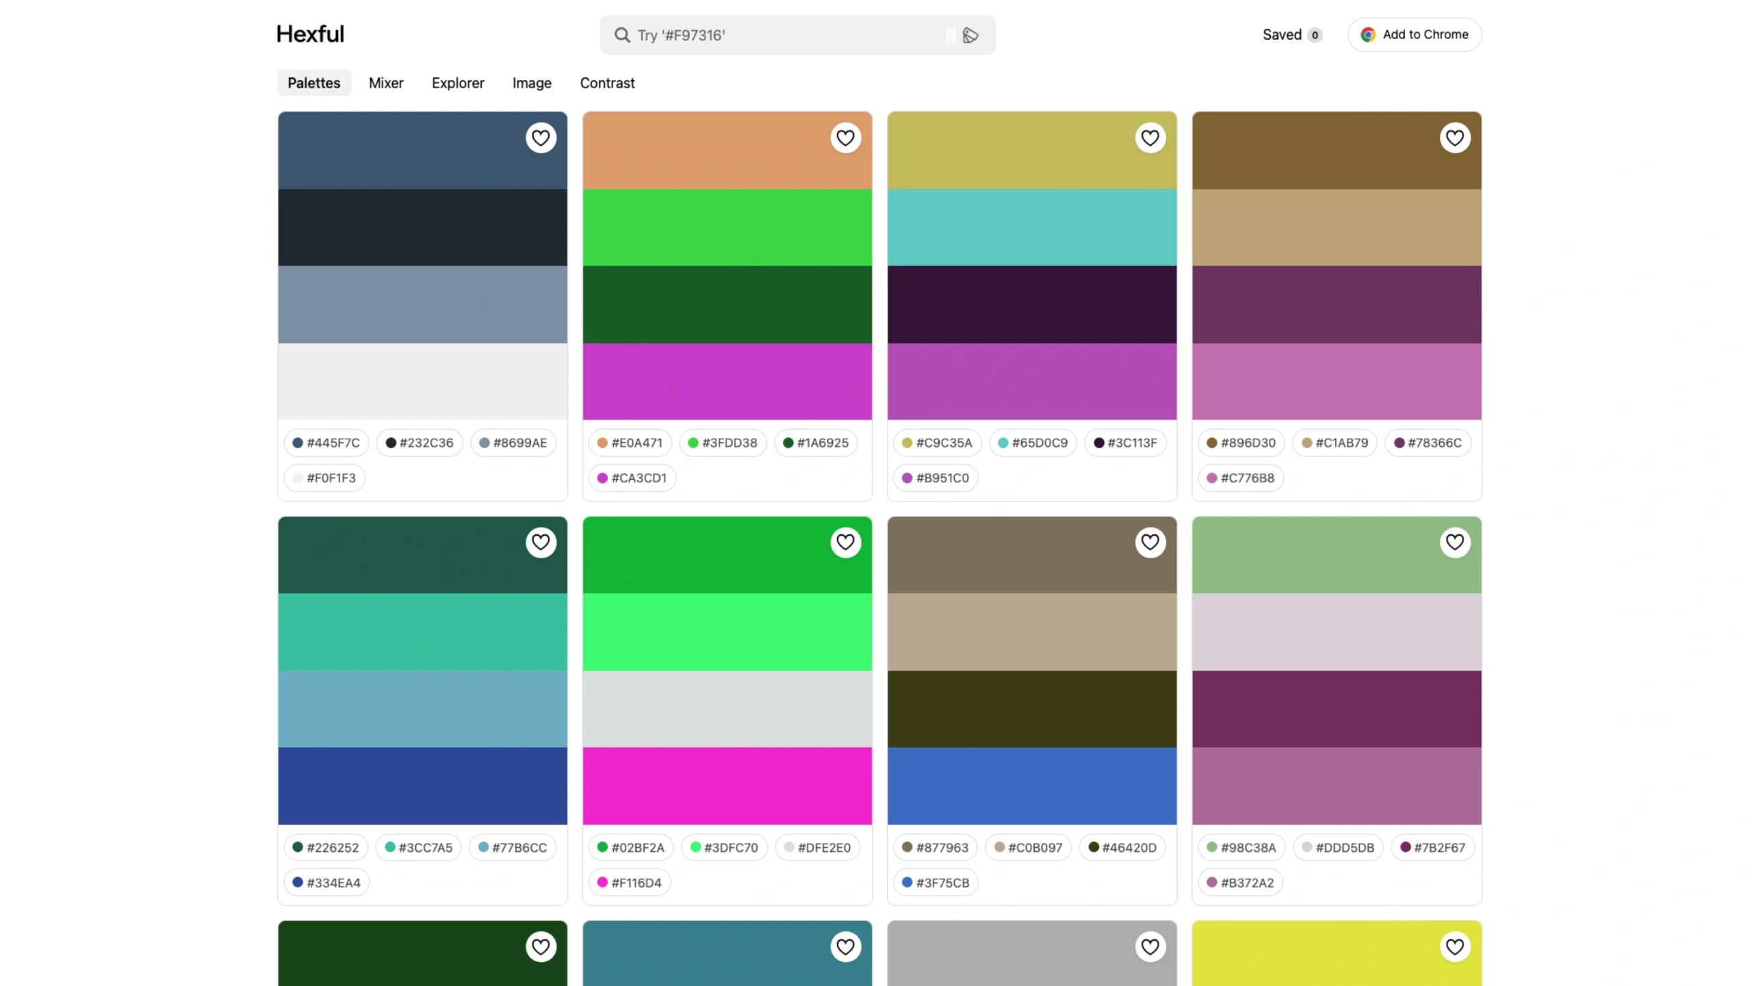Copy the #F116D4 hex chip
Viewport: 1752px width, 986px height.
(x=630, y=883)
